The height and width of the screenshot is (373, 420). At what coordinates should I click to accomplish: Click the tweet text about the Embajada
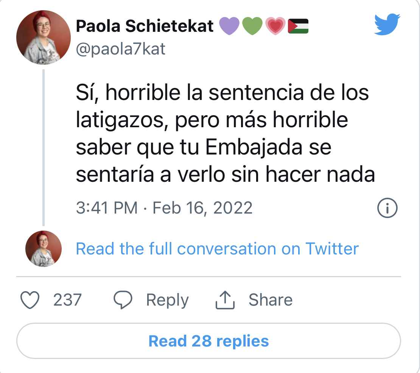point(225,134)
